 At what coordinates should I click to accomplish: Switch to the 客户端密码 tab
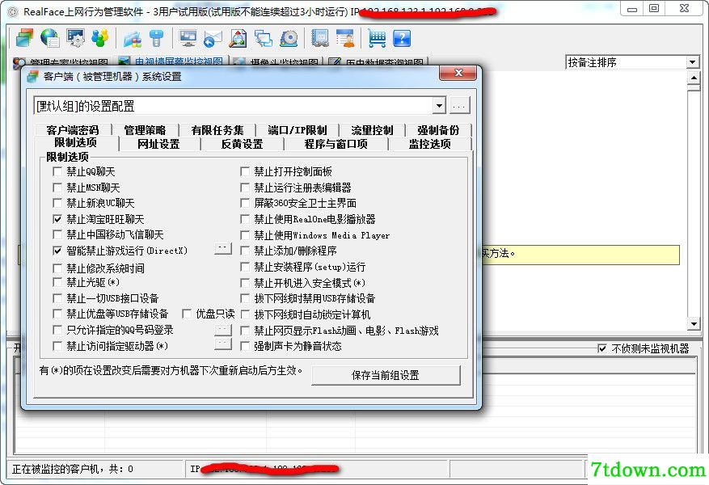pyautogui.click(x=72, y=130)
